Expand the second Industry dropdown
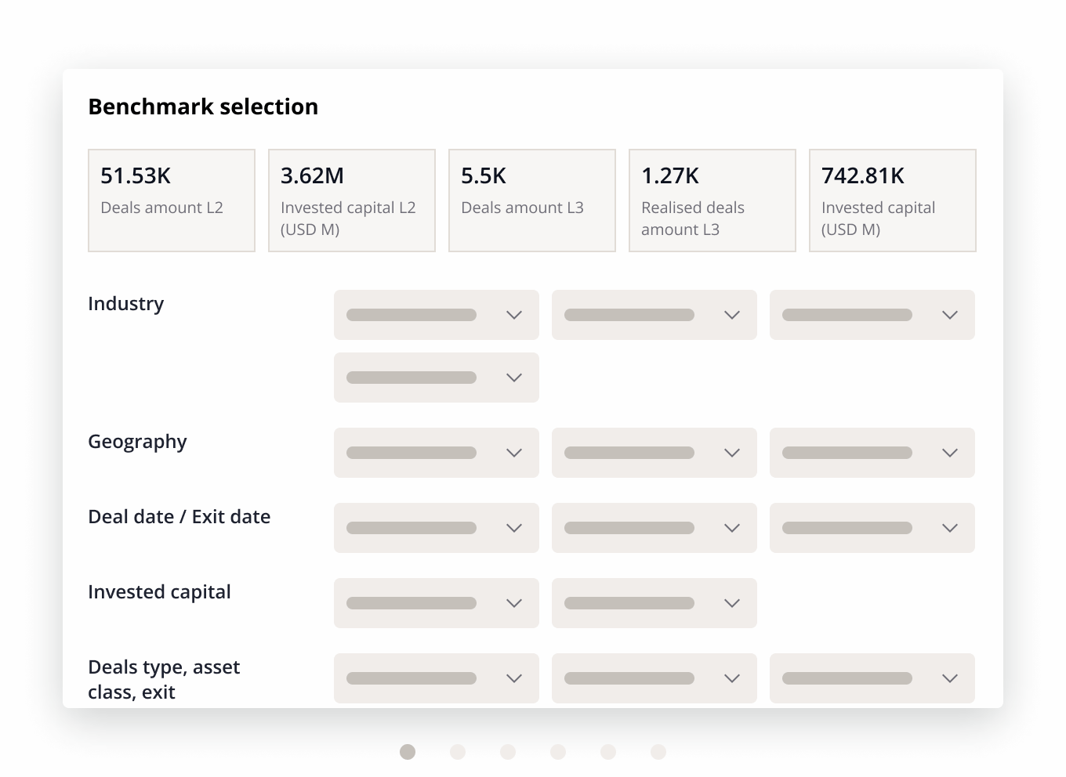1066x777 pixels. 654,315
